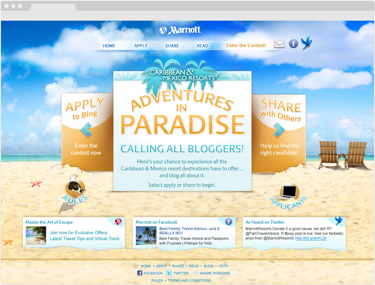Click the Facebook icon in header navigation
This screenshot has height=285, width=375.
[294, 44]
